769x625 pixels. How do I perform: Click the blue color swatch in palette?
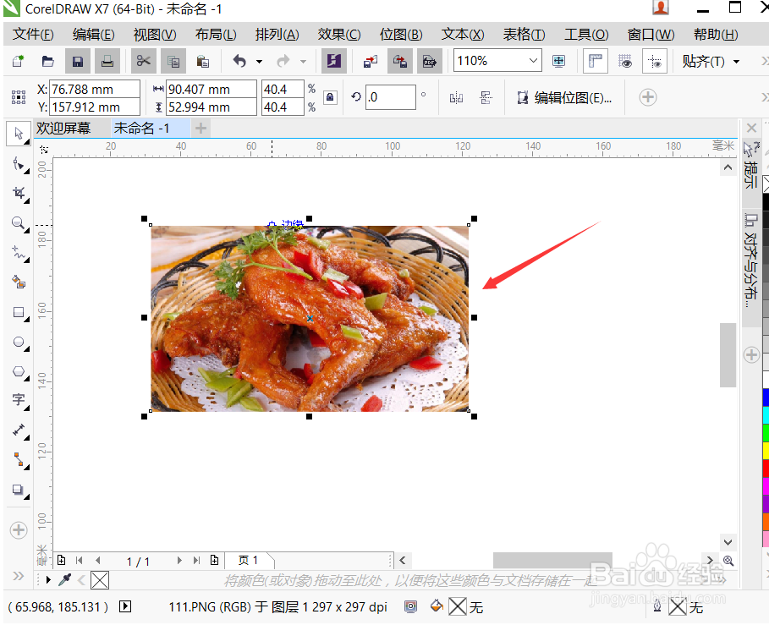766,397
